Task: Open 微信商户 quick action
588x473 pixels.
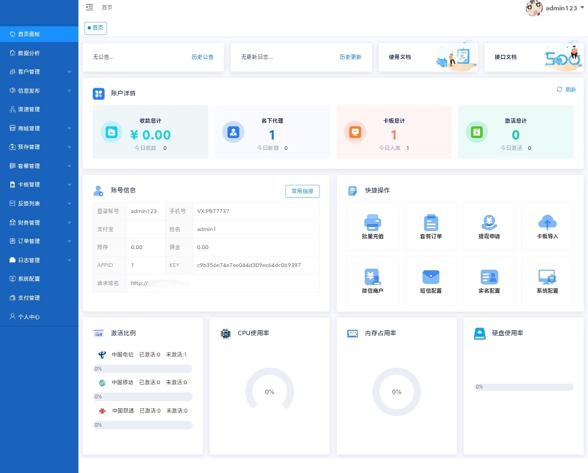Action: (373, 281)
